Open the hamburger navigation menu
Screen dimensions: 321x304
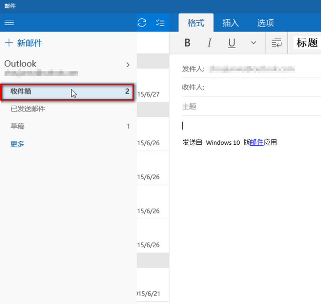(x=9, y=22)
